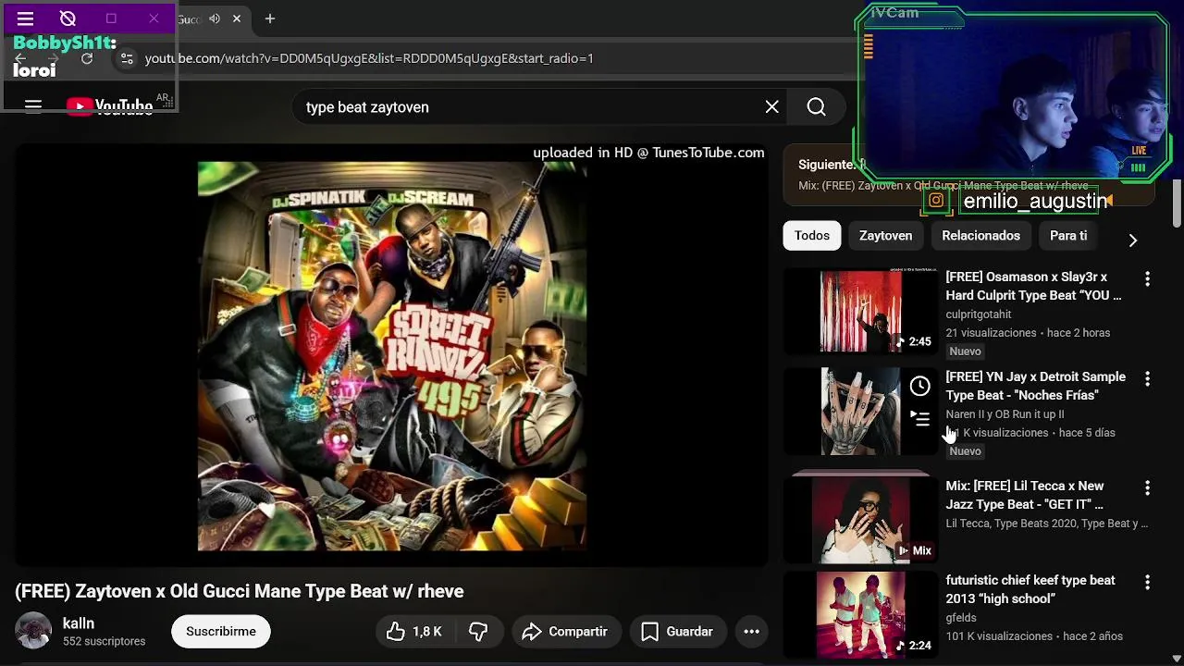Open title "futuristic chief keef type beat"
The height and width of the screenshot is (666, 1184).
coord(1030,589)
